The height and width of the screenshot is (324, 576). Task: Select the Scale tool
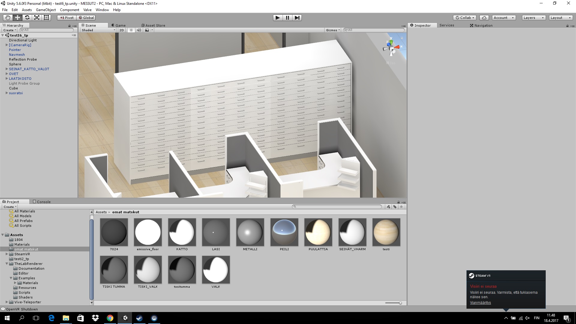click(x=37, y=17)
